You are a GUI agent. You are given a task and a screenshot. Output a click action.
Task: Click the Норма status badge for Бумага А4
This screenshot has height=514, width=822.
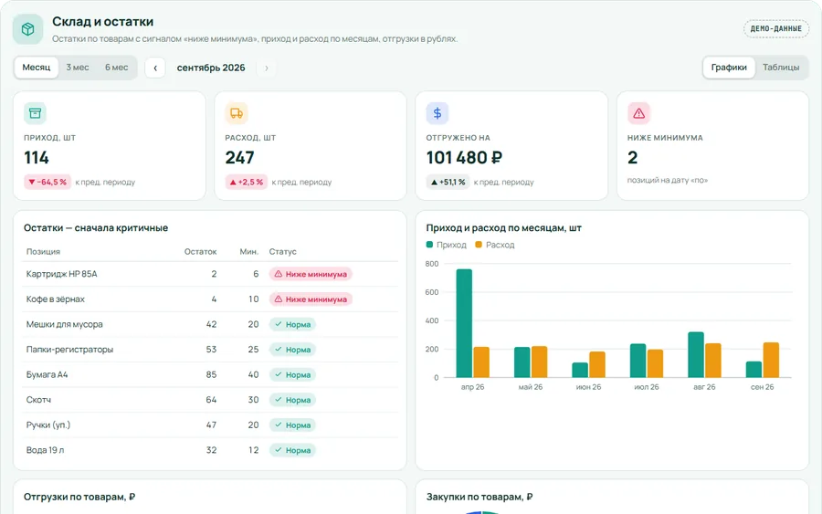292,374
